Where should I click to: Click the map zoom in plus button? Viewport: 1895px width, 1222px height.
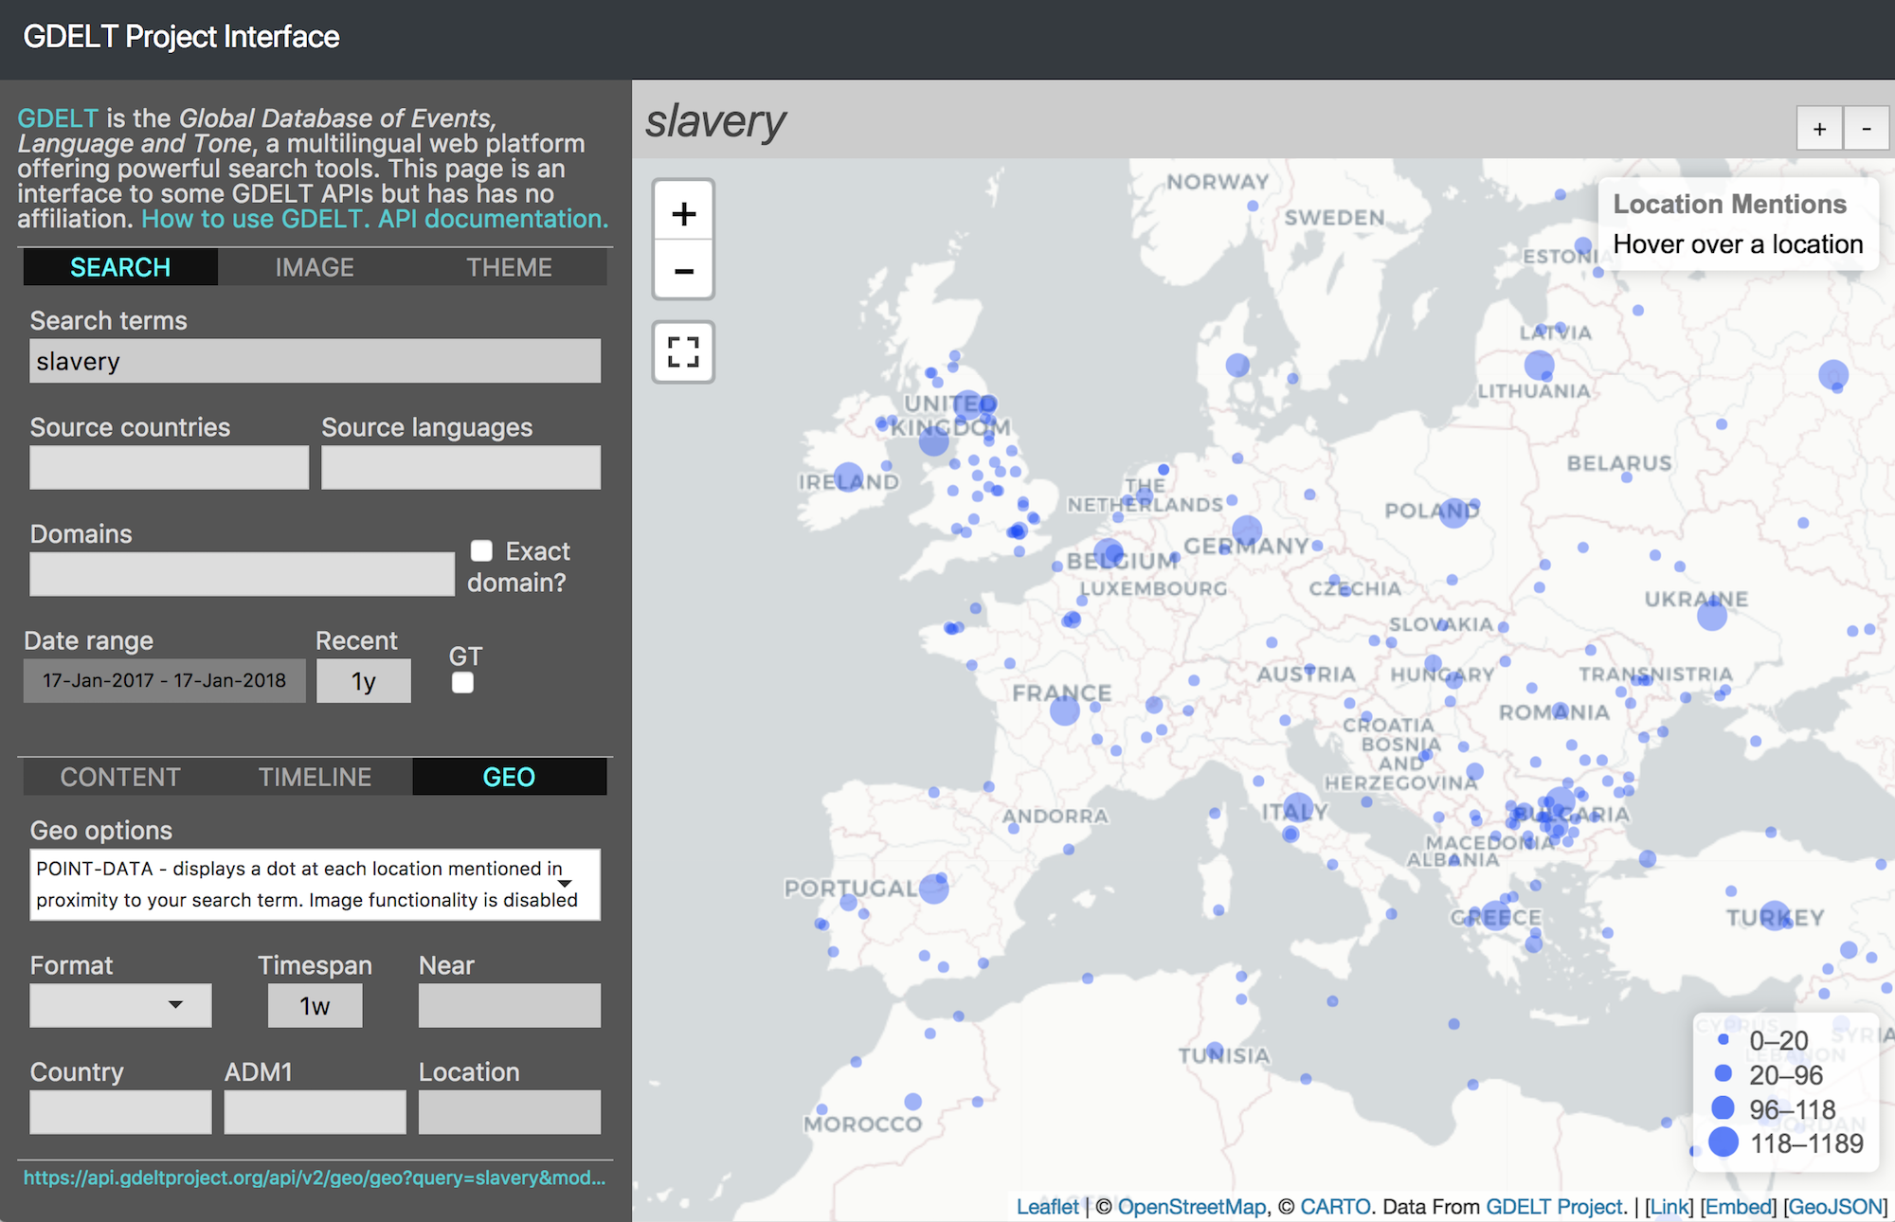point(683,214)
